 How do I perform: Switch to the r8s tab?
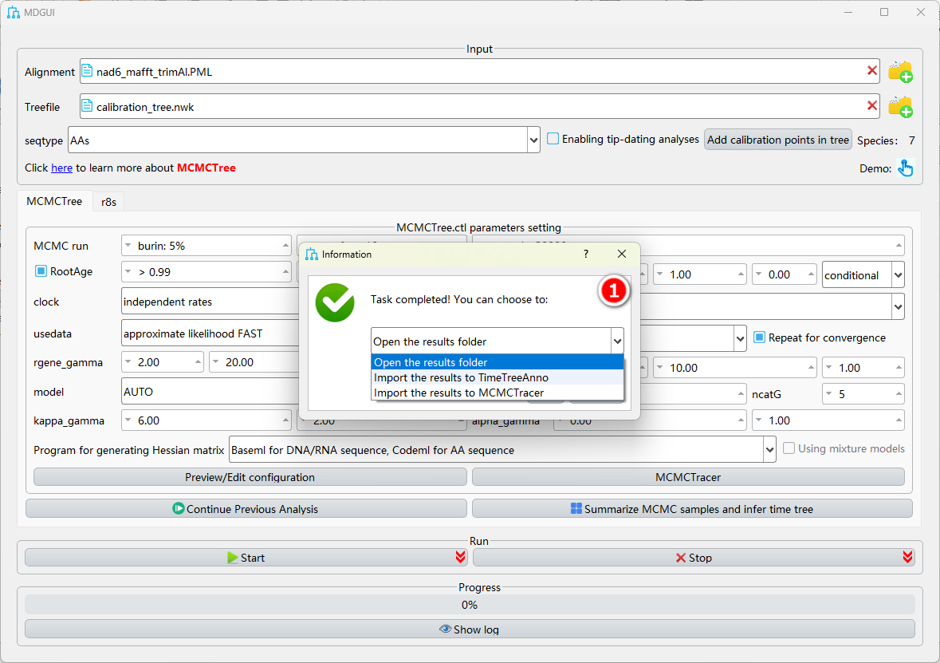pos(108,202)
